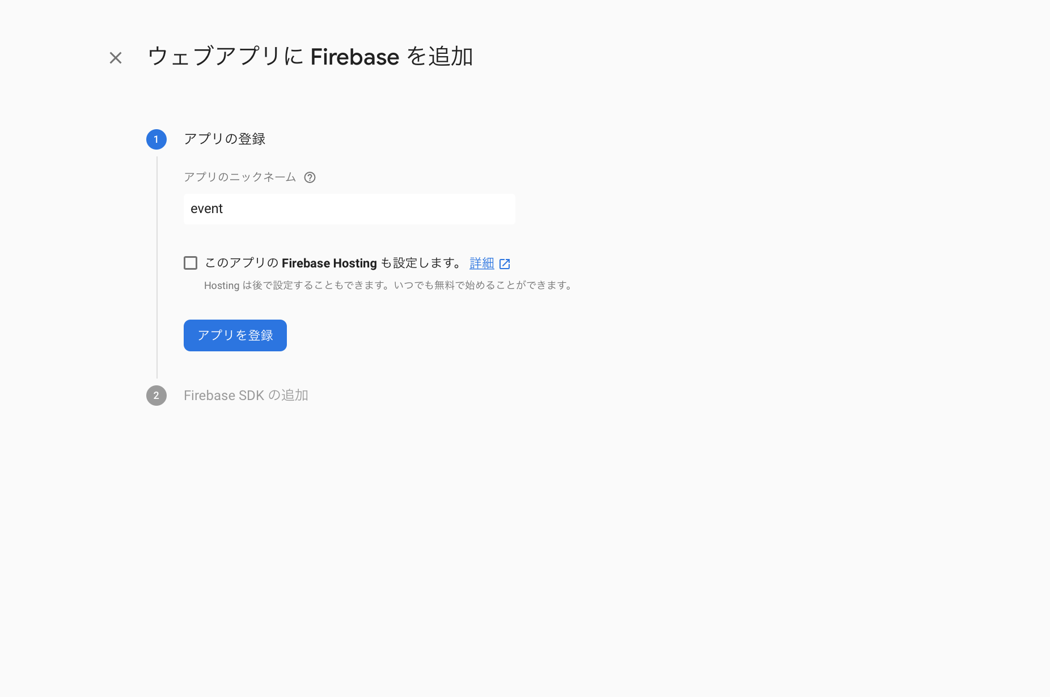Click the bold Firebase Hosting text
This screenshot has height=697, width=1050.
point(329,263)
